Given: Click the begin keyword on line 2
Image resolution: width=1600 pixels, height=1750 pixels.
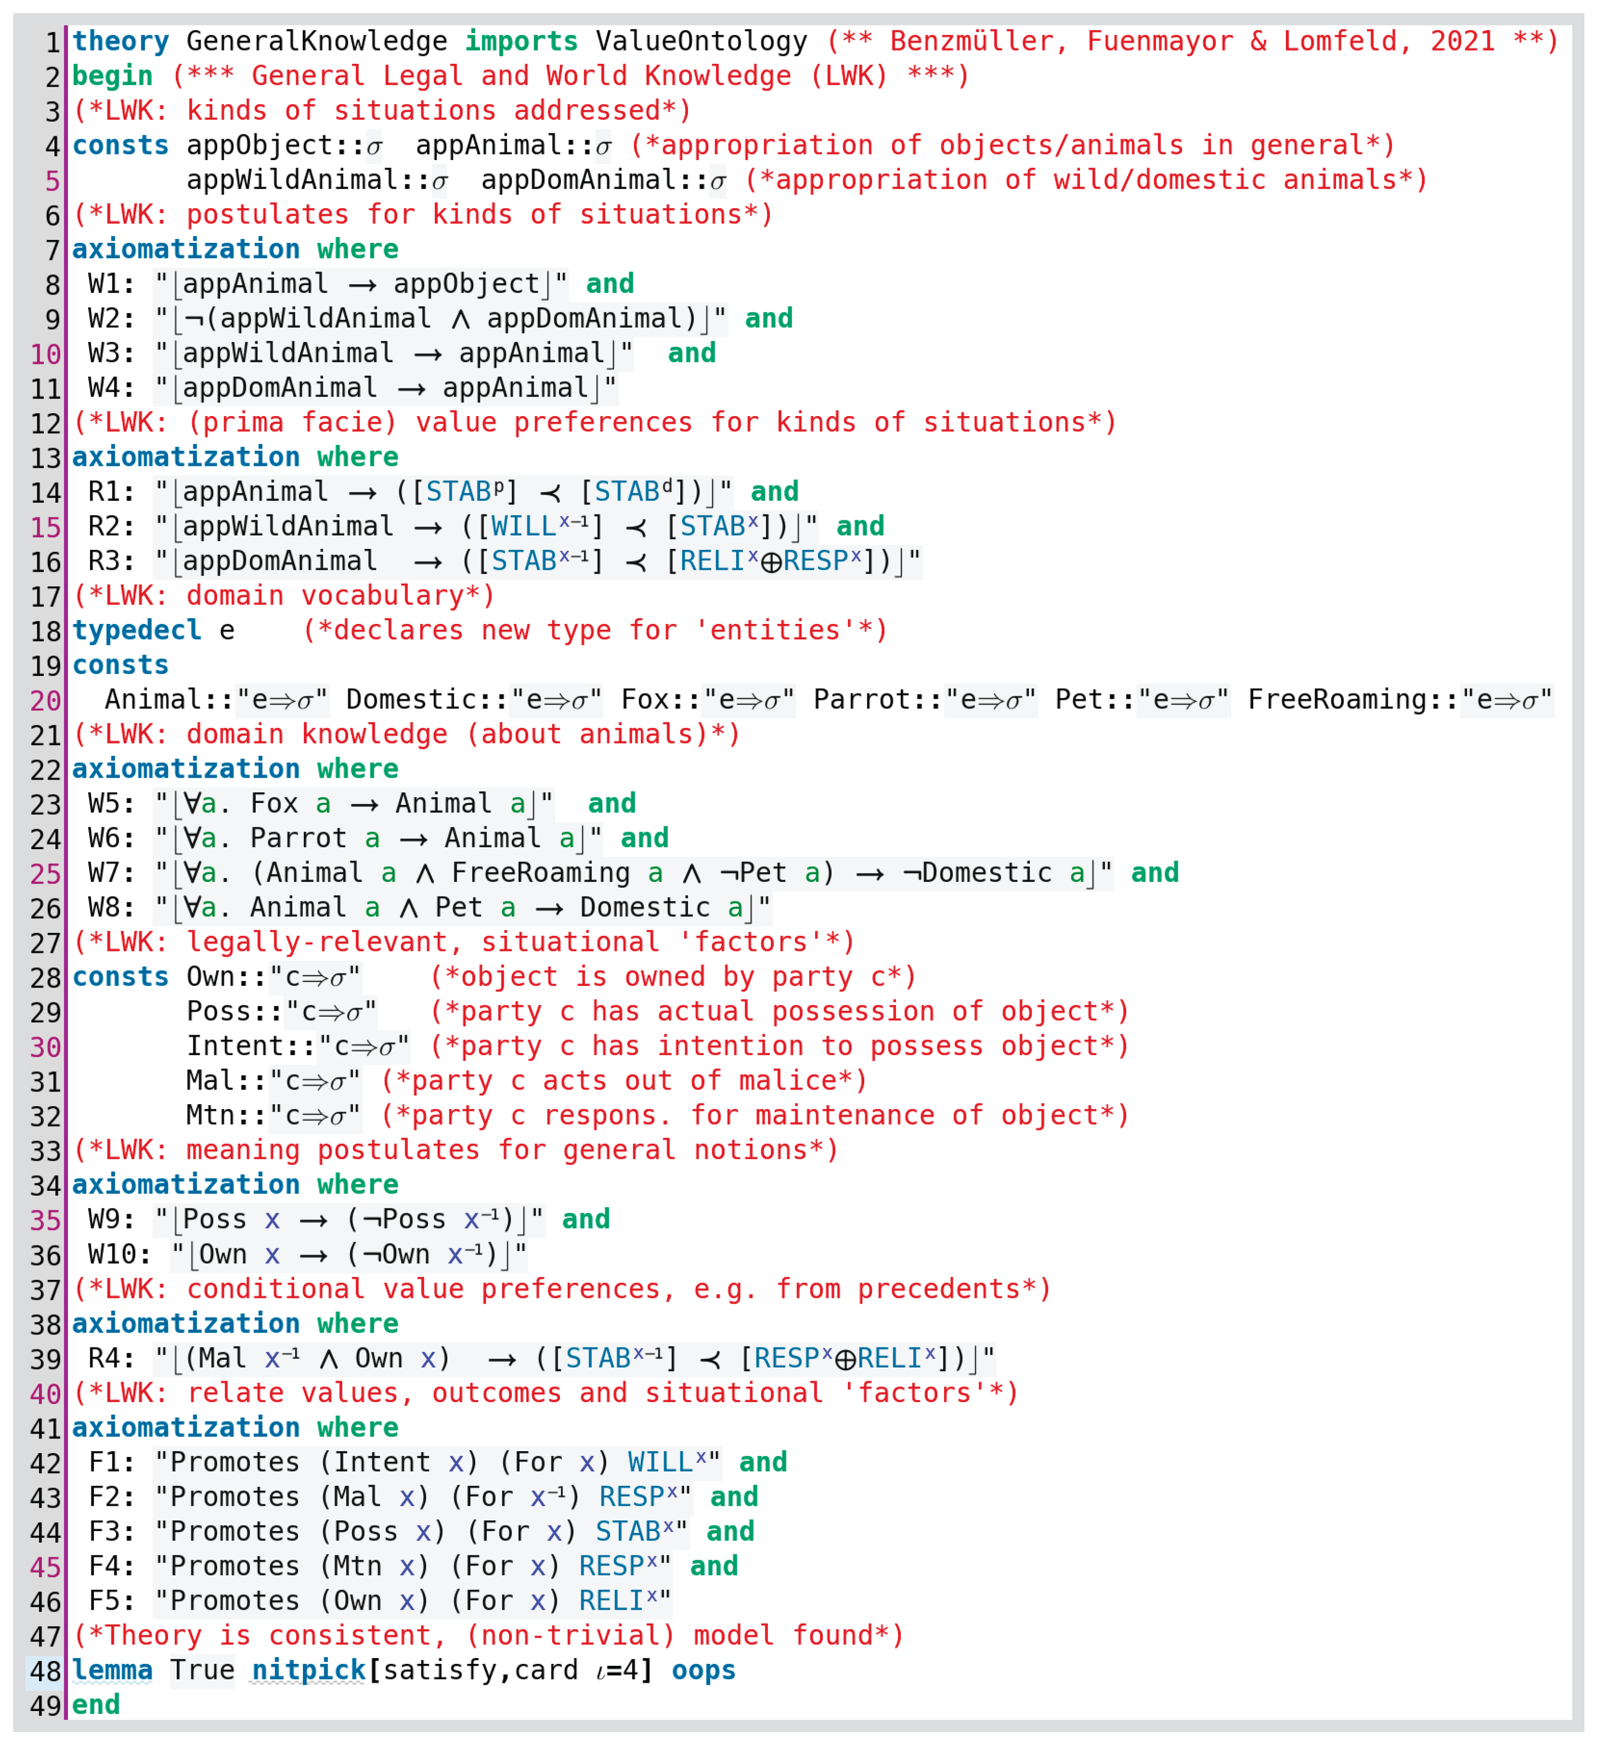Looking at the screenshot, I should pyautogui.click(x=112, y=75).
